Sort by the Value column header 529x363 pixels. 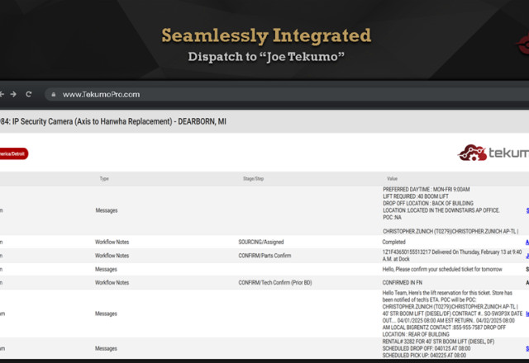(392, 178)
